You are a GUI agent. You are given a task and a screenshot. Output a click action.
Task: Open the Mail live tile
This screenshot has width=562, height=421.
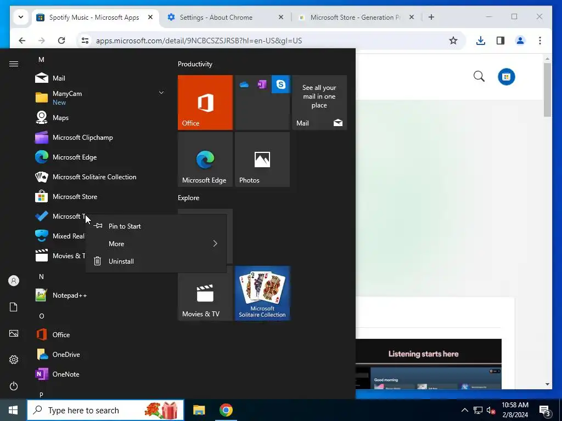[x=319, y=102]
